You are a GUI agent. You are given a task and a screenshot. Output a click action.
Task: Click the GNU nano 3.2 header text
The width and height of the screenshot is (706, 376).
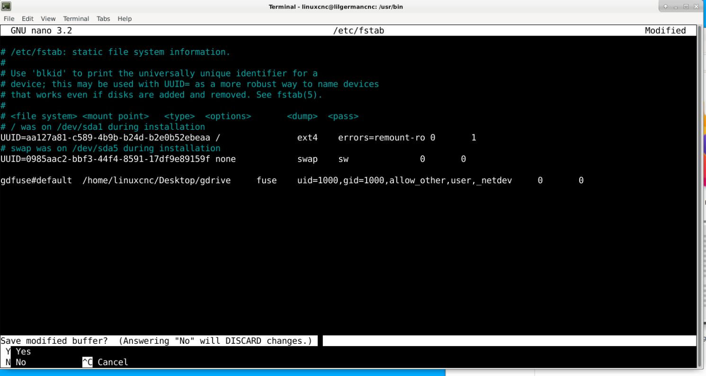pyautogui.click(x=41, y=31)
